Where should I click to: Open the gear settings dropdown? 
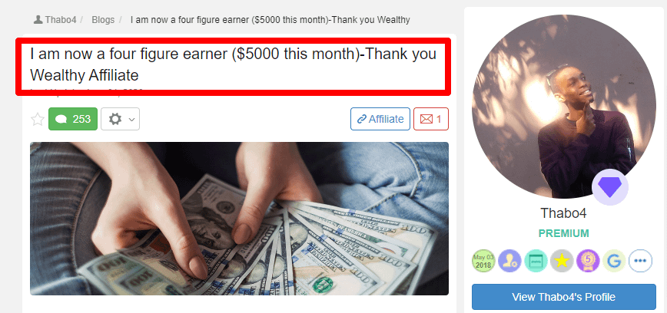click(121, 119)
